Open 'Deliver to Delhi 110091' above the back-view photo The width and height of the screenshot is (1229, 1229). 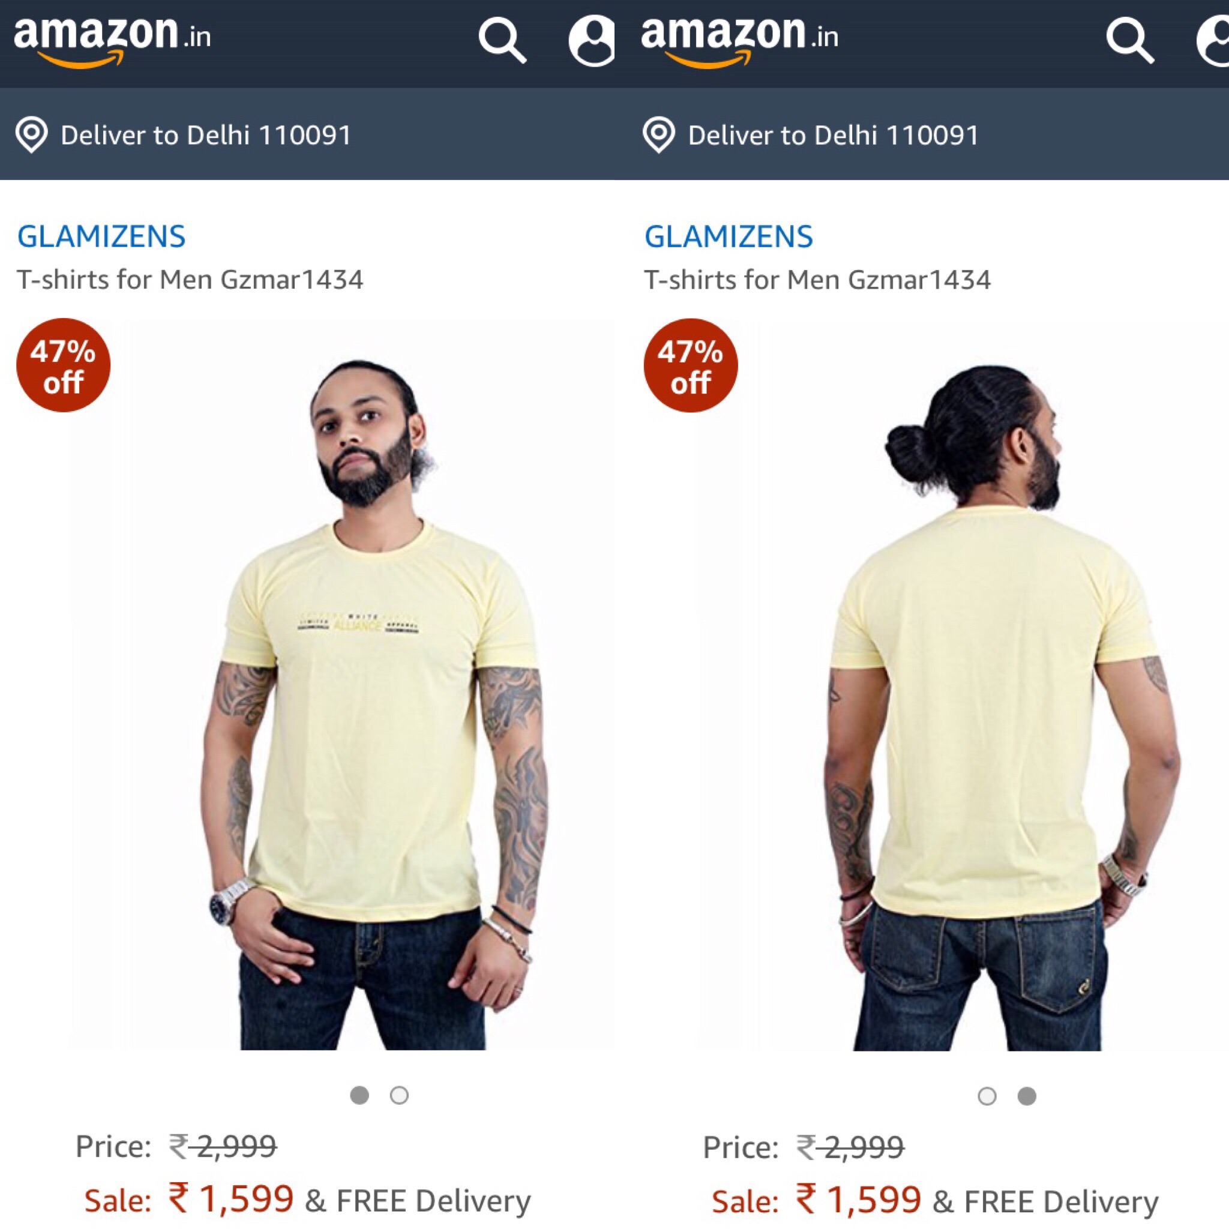[x=834, y=135]
